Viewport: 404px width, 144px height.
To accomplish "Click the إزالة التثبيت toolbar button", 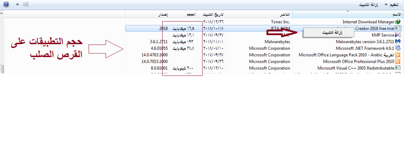I will click(368, 5).
